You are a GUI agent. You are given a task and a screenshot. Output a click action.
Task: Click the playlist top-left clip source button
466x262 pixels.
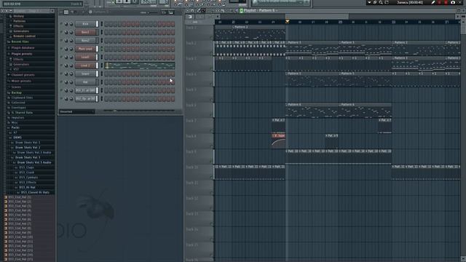point(190,17)
